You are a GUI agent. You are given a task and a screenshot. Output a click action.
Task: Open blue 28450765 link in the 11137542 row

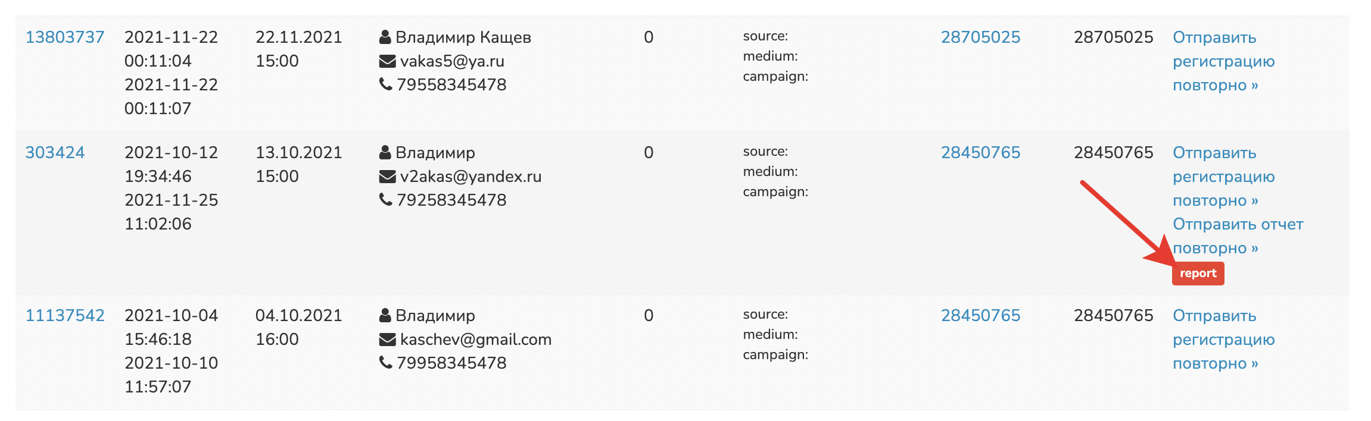click(980, 315)
